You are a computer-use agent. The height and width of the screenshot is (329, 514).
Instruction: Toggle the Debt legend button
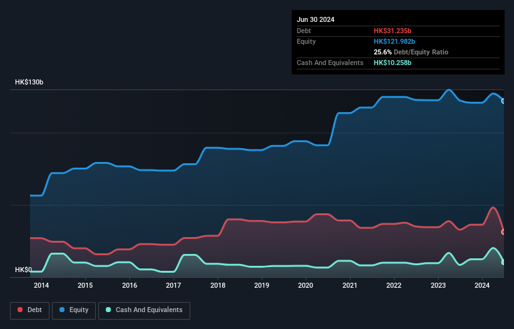(x=30, y=310)
